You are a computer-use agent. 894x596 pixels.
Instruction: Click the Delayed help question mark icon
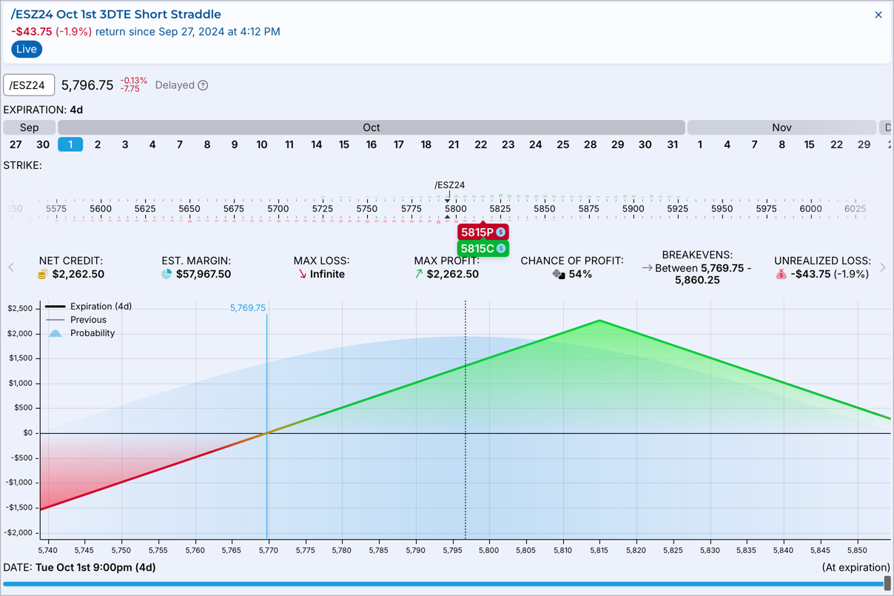pyautogui.click(x=203, y=85)
